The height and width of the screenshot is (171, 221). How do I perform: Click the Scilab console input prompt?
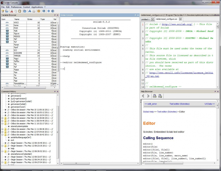65,69
